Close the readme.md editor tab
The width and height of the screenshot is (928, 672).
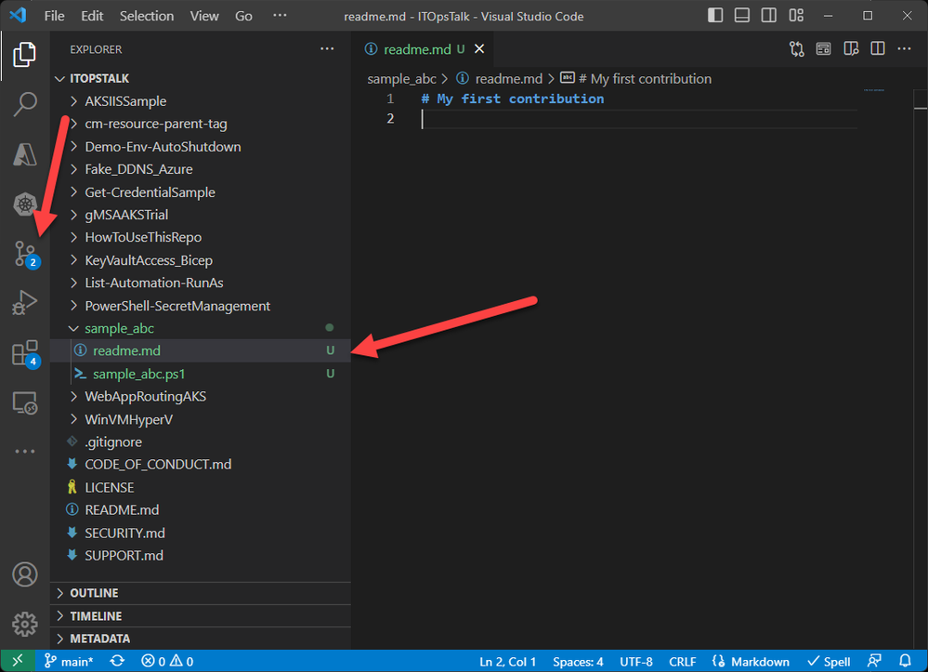coord(479,49)
